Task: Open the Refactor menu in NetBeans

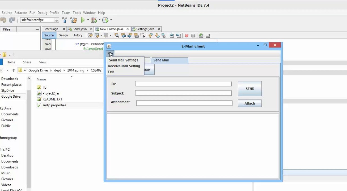Action: click(21, 13)
